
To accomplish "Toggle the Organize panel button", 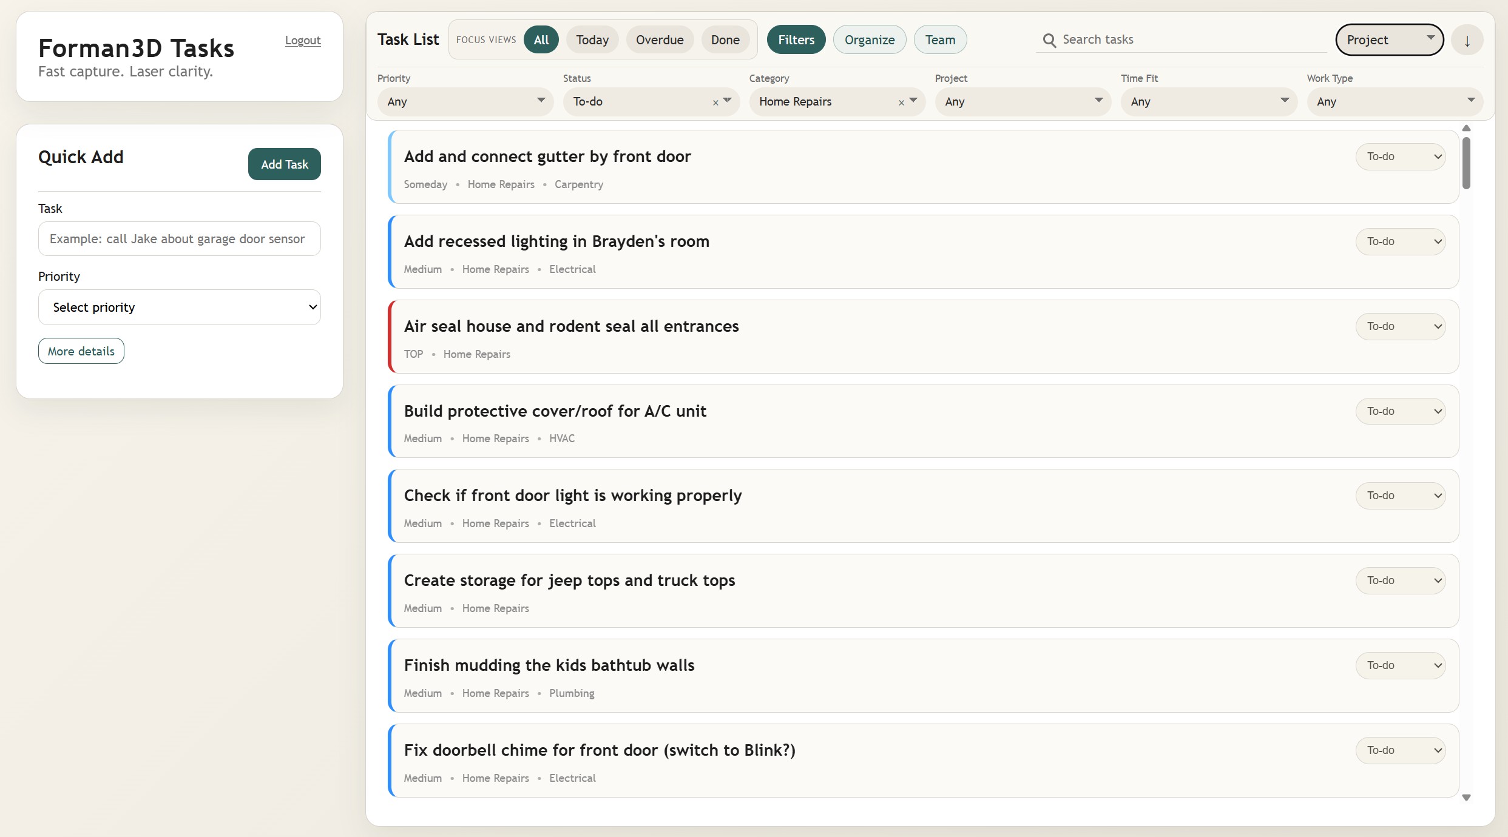I will [x=870, y=40].
